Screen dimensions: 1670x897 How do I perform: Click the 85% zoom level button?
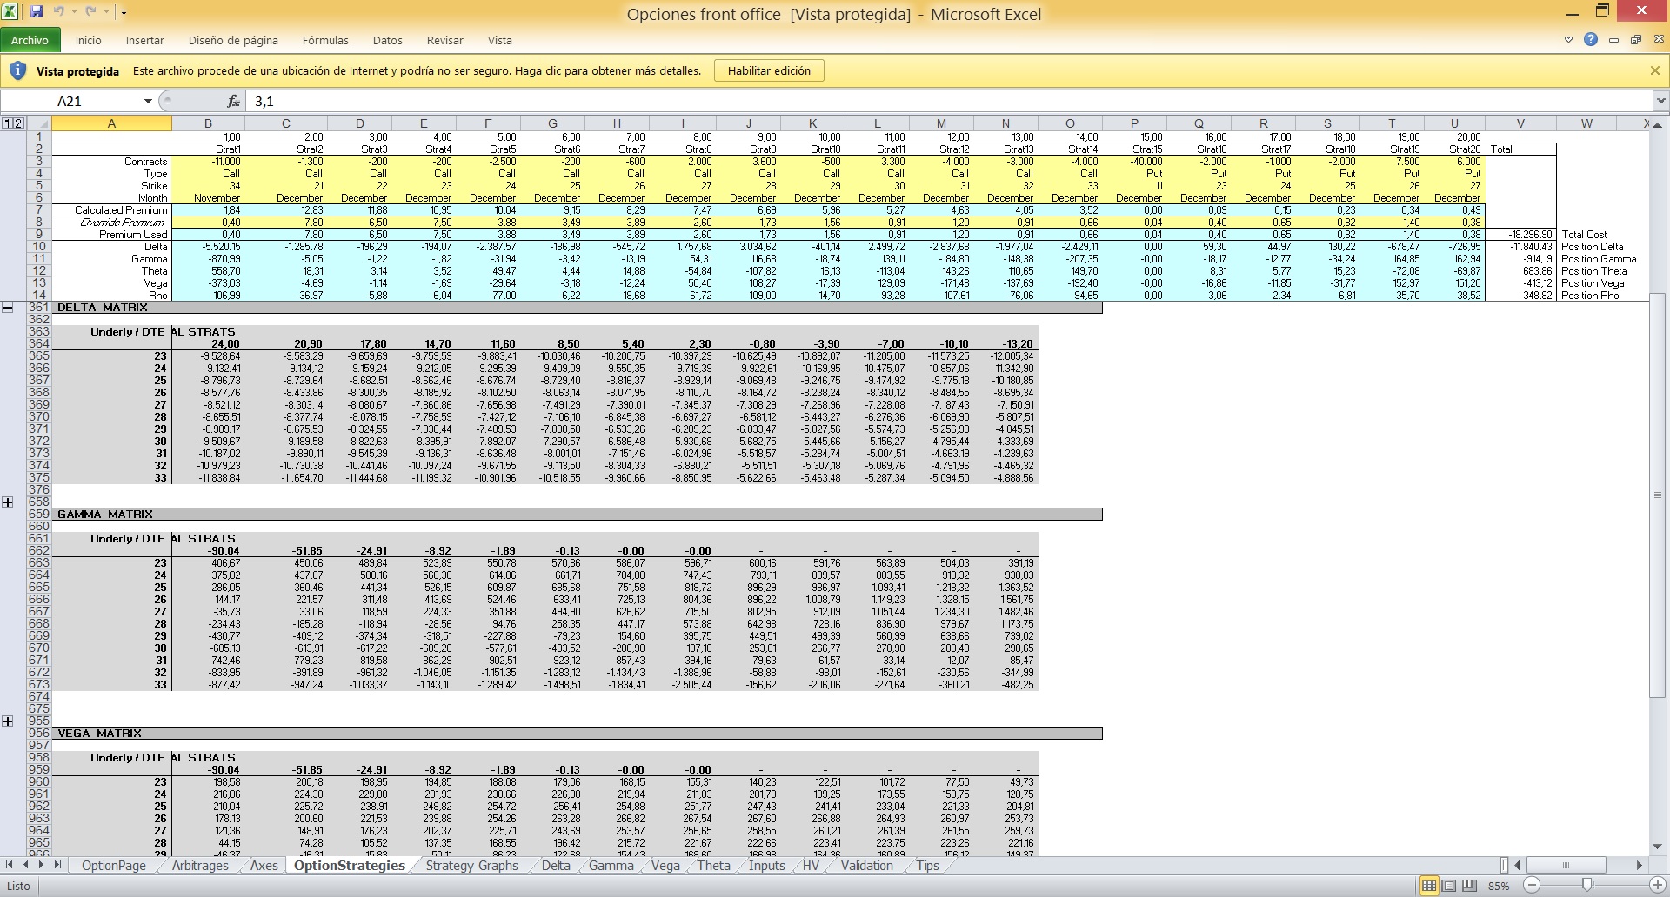1499,886
